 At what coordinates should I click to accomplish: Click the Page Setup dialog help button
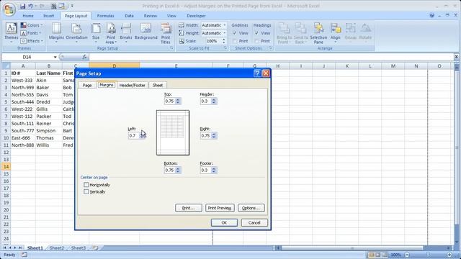coord(257,73)
